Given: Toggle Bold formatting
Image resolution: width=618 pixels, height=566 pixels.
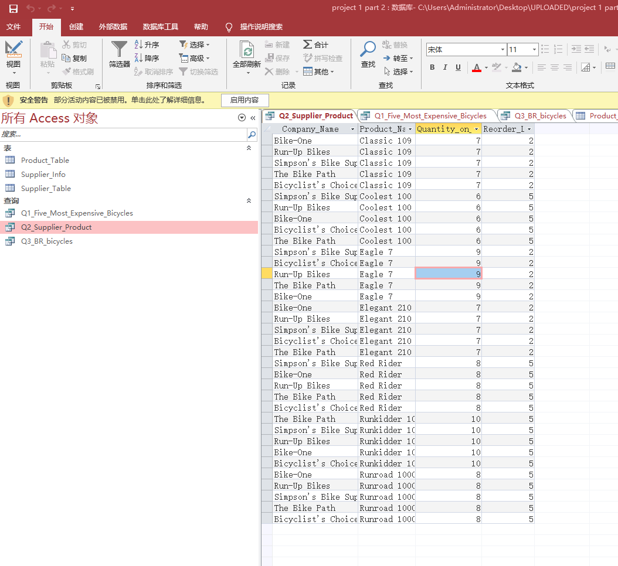Looking at the screenshot, I should (x=432, y=67).
